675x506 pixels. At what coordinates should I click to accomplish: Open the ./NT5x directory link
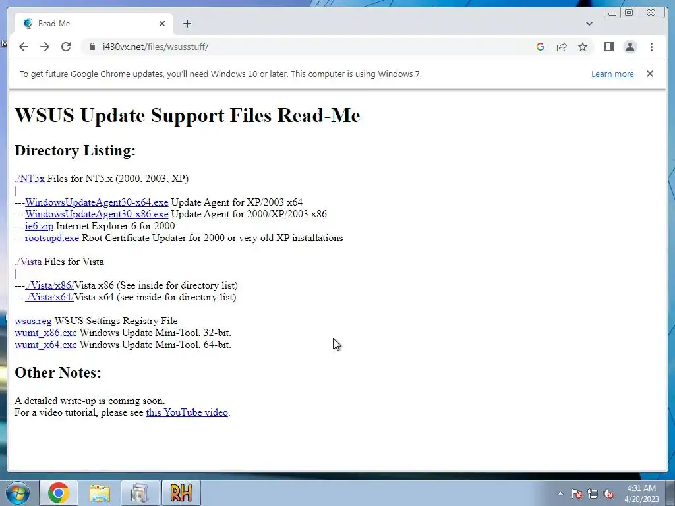pos(30,179)
